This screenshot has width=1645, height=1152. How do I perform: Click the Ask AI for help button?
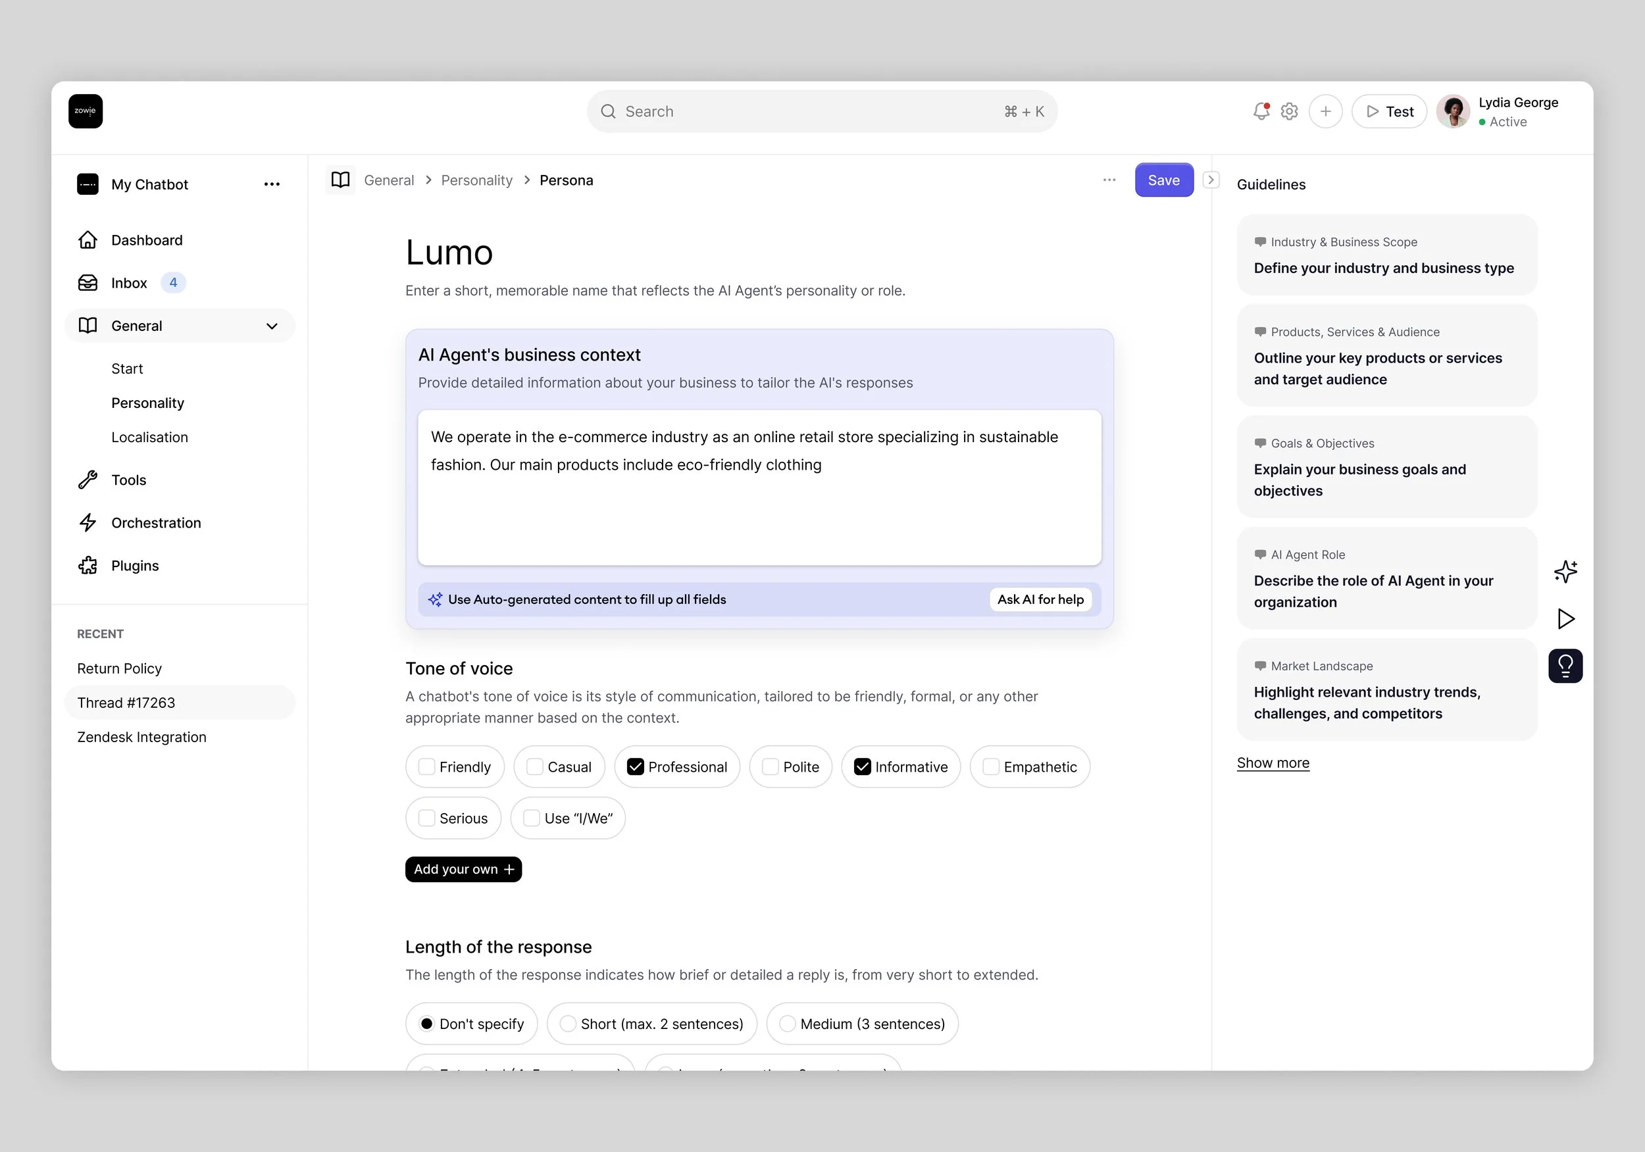pos(1040,599)
